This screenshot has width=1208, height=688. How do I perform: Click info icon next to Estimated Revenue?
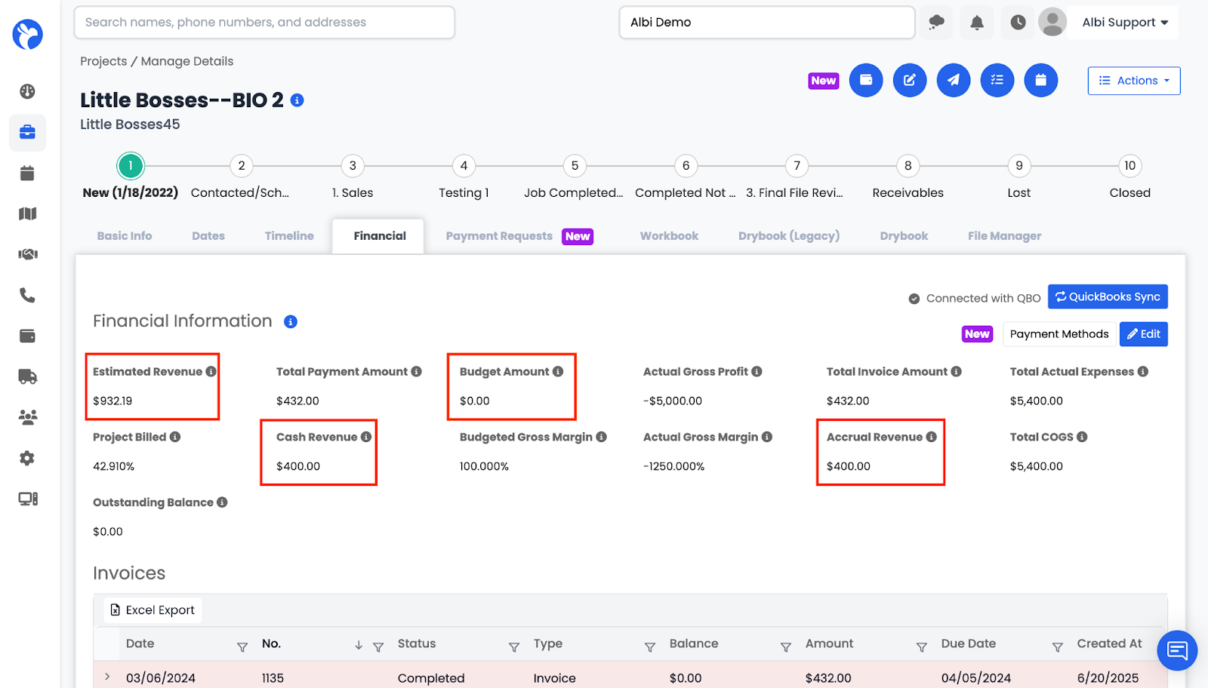pyautogui.click(x=211, y=371)
